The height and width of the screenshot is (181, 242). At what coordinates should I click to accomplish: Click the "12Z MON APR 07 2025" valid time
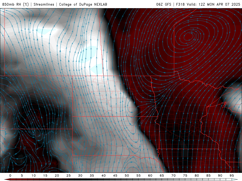click(219, 4)
